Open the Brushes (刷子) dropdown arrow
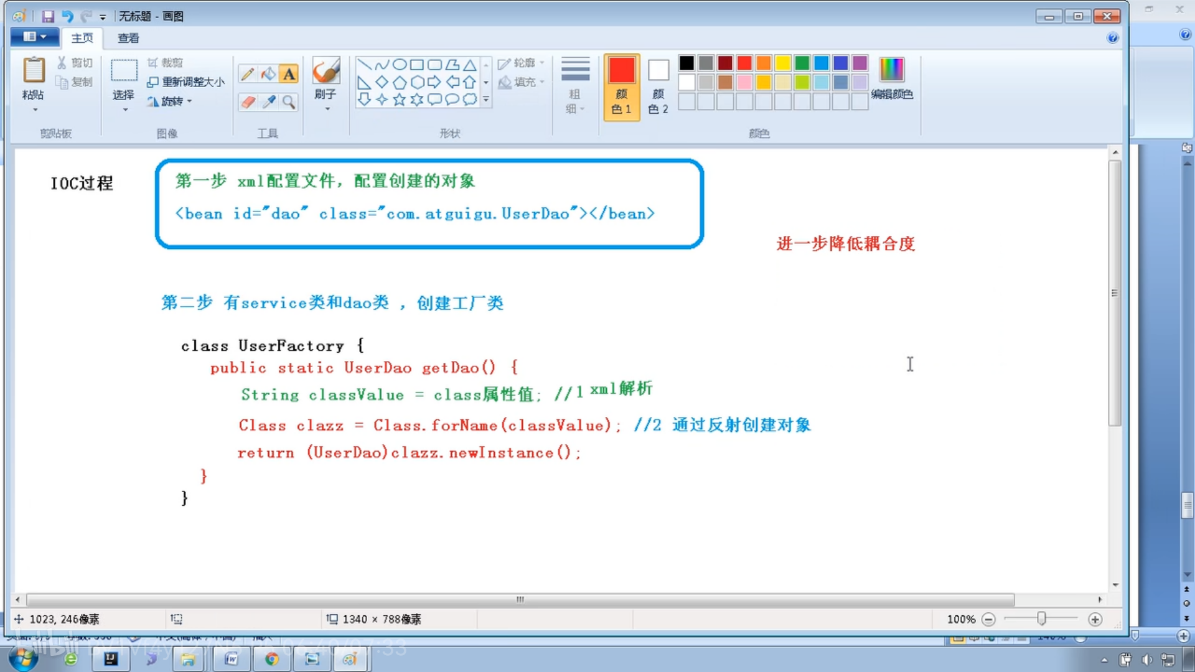 click(327, 110)
